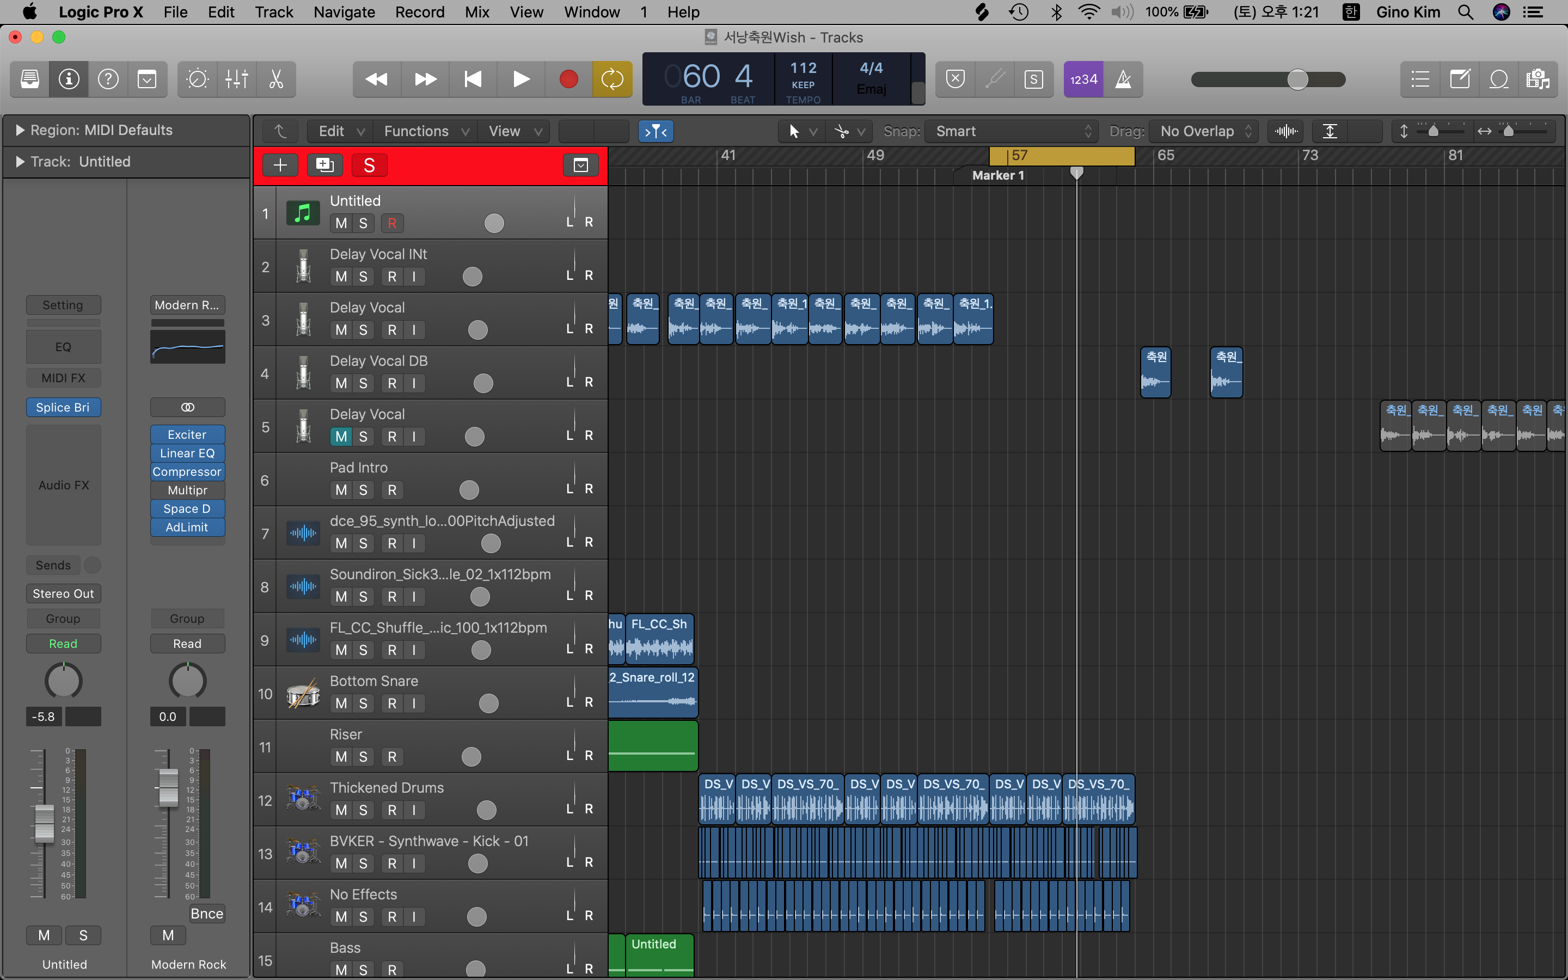Image resolution: width=1568 pixels, height=980 pixels.
Task: Click Marker 1 in the timeline ruler
Action: tap(998, 175)
